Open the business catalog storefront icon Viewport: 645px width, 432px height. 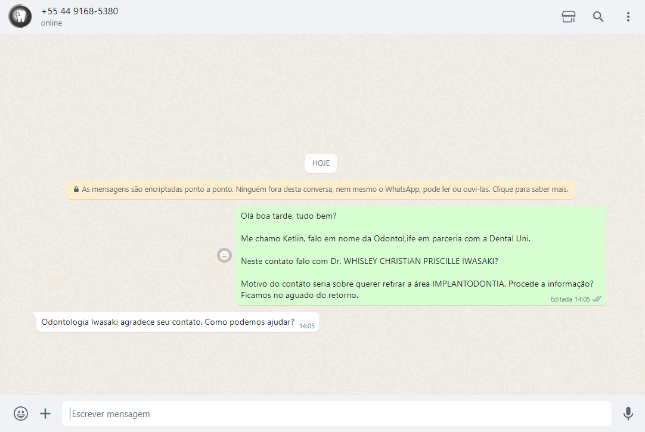click(569, 17)
